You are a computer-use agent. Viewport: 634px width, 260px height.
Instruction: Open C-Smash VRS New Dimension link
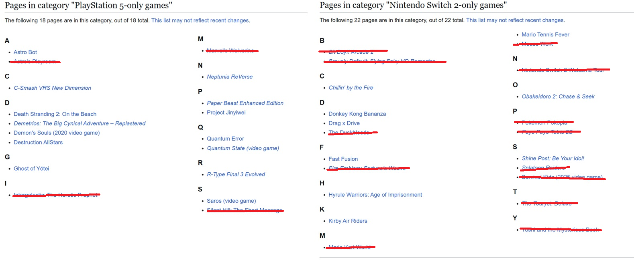click(x=52, y=88)
